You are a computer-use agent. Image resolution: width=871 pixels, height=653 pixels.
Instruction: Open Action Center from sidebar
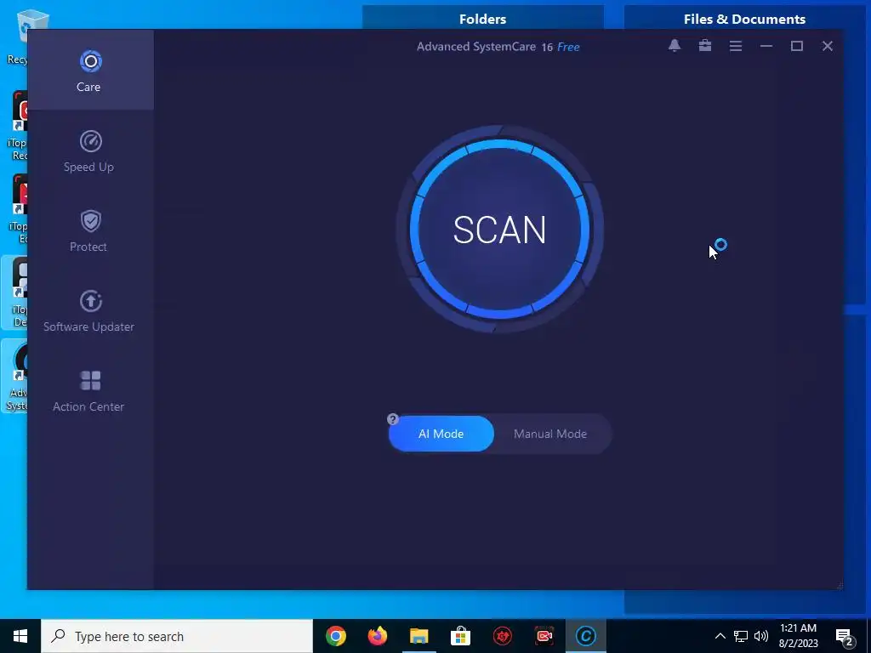click(x=90, y=391)
